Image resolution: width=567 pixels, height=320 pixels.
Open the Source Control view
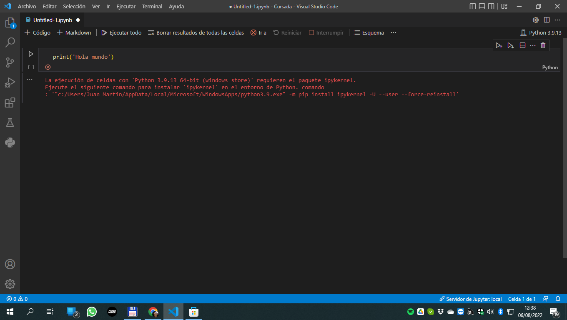tap(10, 62)
